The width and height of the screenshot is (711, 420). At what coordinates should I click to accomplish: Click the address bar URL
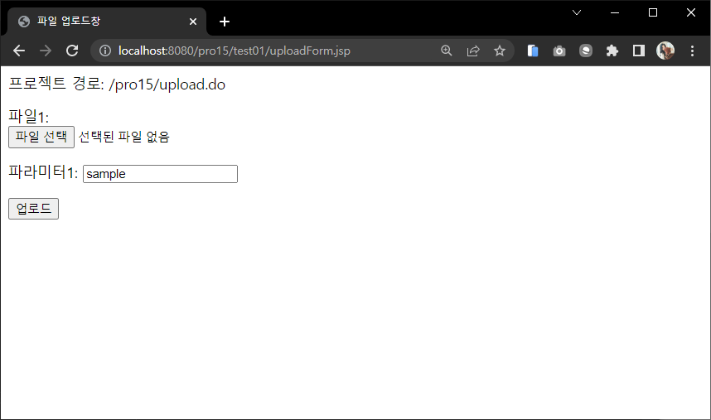tap(234, 51)
